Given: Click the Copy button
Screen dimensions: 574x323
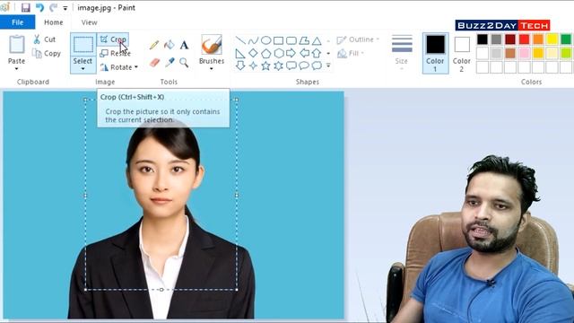Looking at the screenshot, I should pyautogui.click(x=47, y=53).
